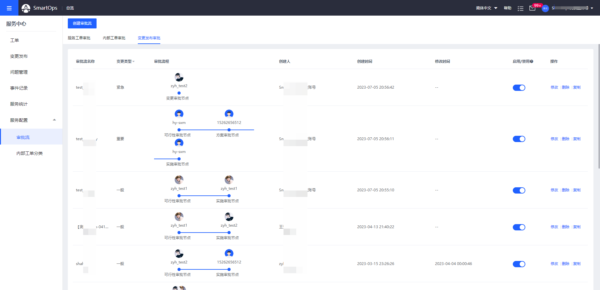
Task: Click 复制 for the 重要 flow
Action: tap(577, 139)
